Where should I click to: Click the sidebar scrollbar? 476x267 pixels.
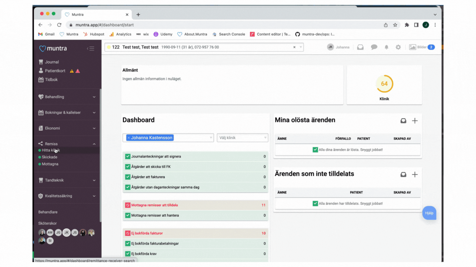tap(100, 155)
